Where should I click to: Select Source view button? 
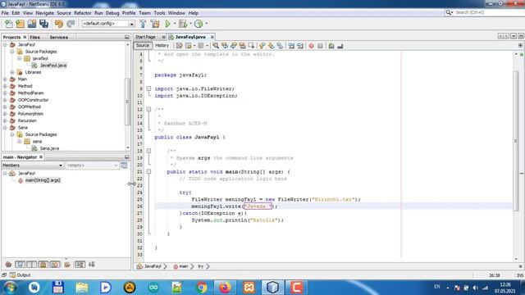[x=143, y=46]
